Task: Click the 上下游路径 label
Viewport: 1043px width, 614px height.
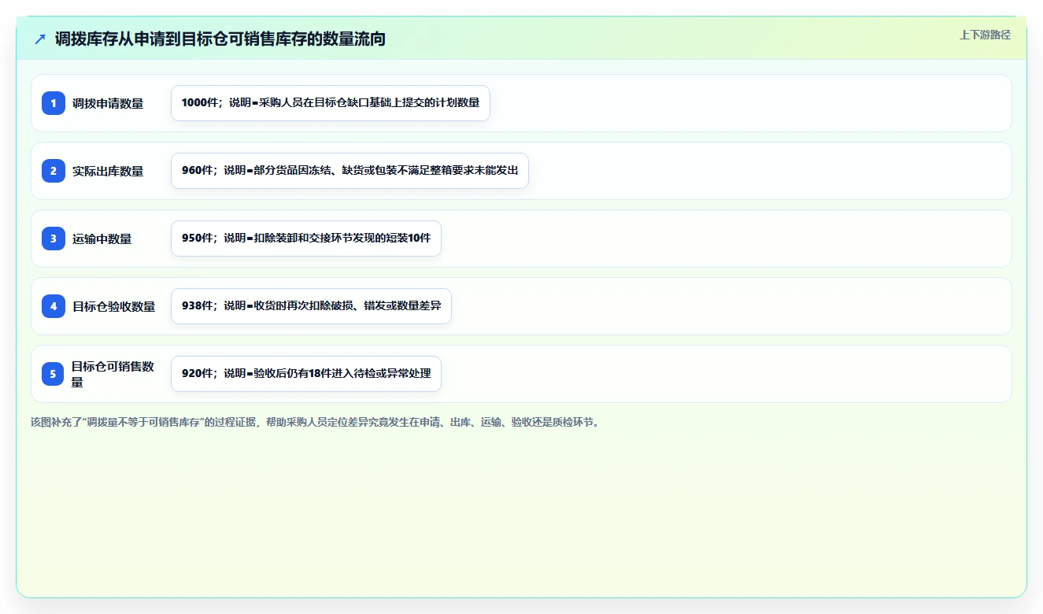Action: (985, 35)
